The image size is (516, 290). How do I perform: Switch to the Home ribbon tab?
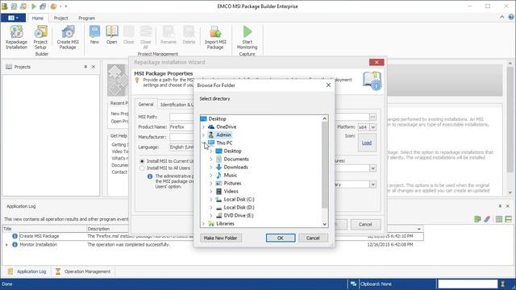pyautogui.click(x=38, y=18)
